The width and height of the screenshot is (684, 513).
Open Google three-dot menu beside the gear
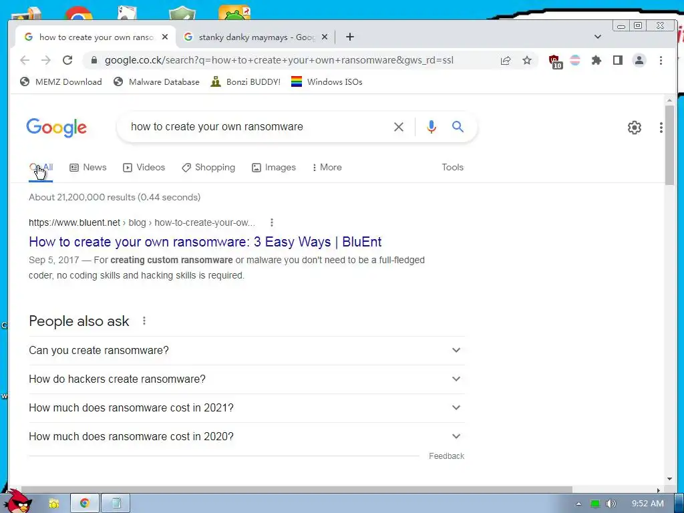click(661, 128)
